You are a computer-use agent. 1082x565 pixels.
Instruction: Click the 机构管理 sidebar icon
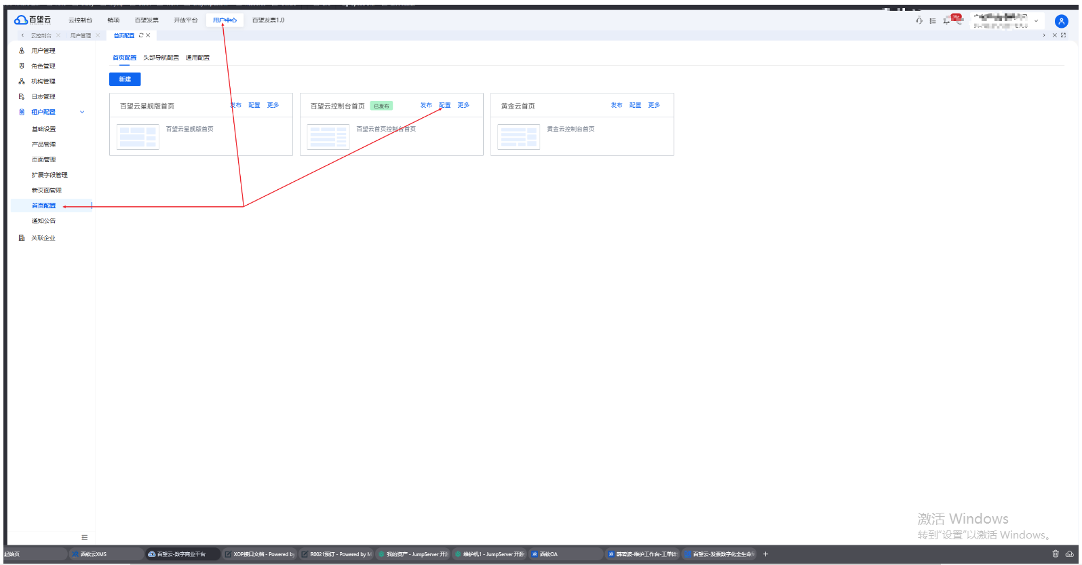[x=22, y=81]
